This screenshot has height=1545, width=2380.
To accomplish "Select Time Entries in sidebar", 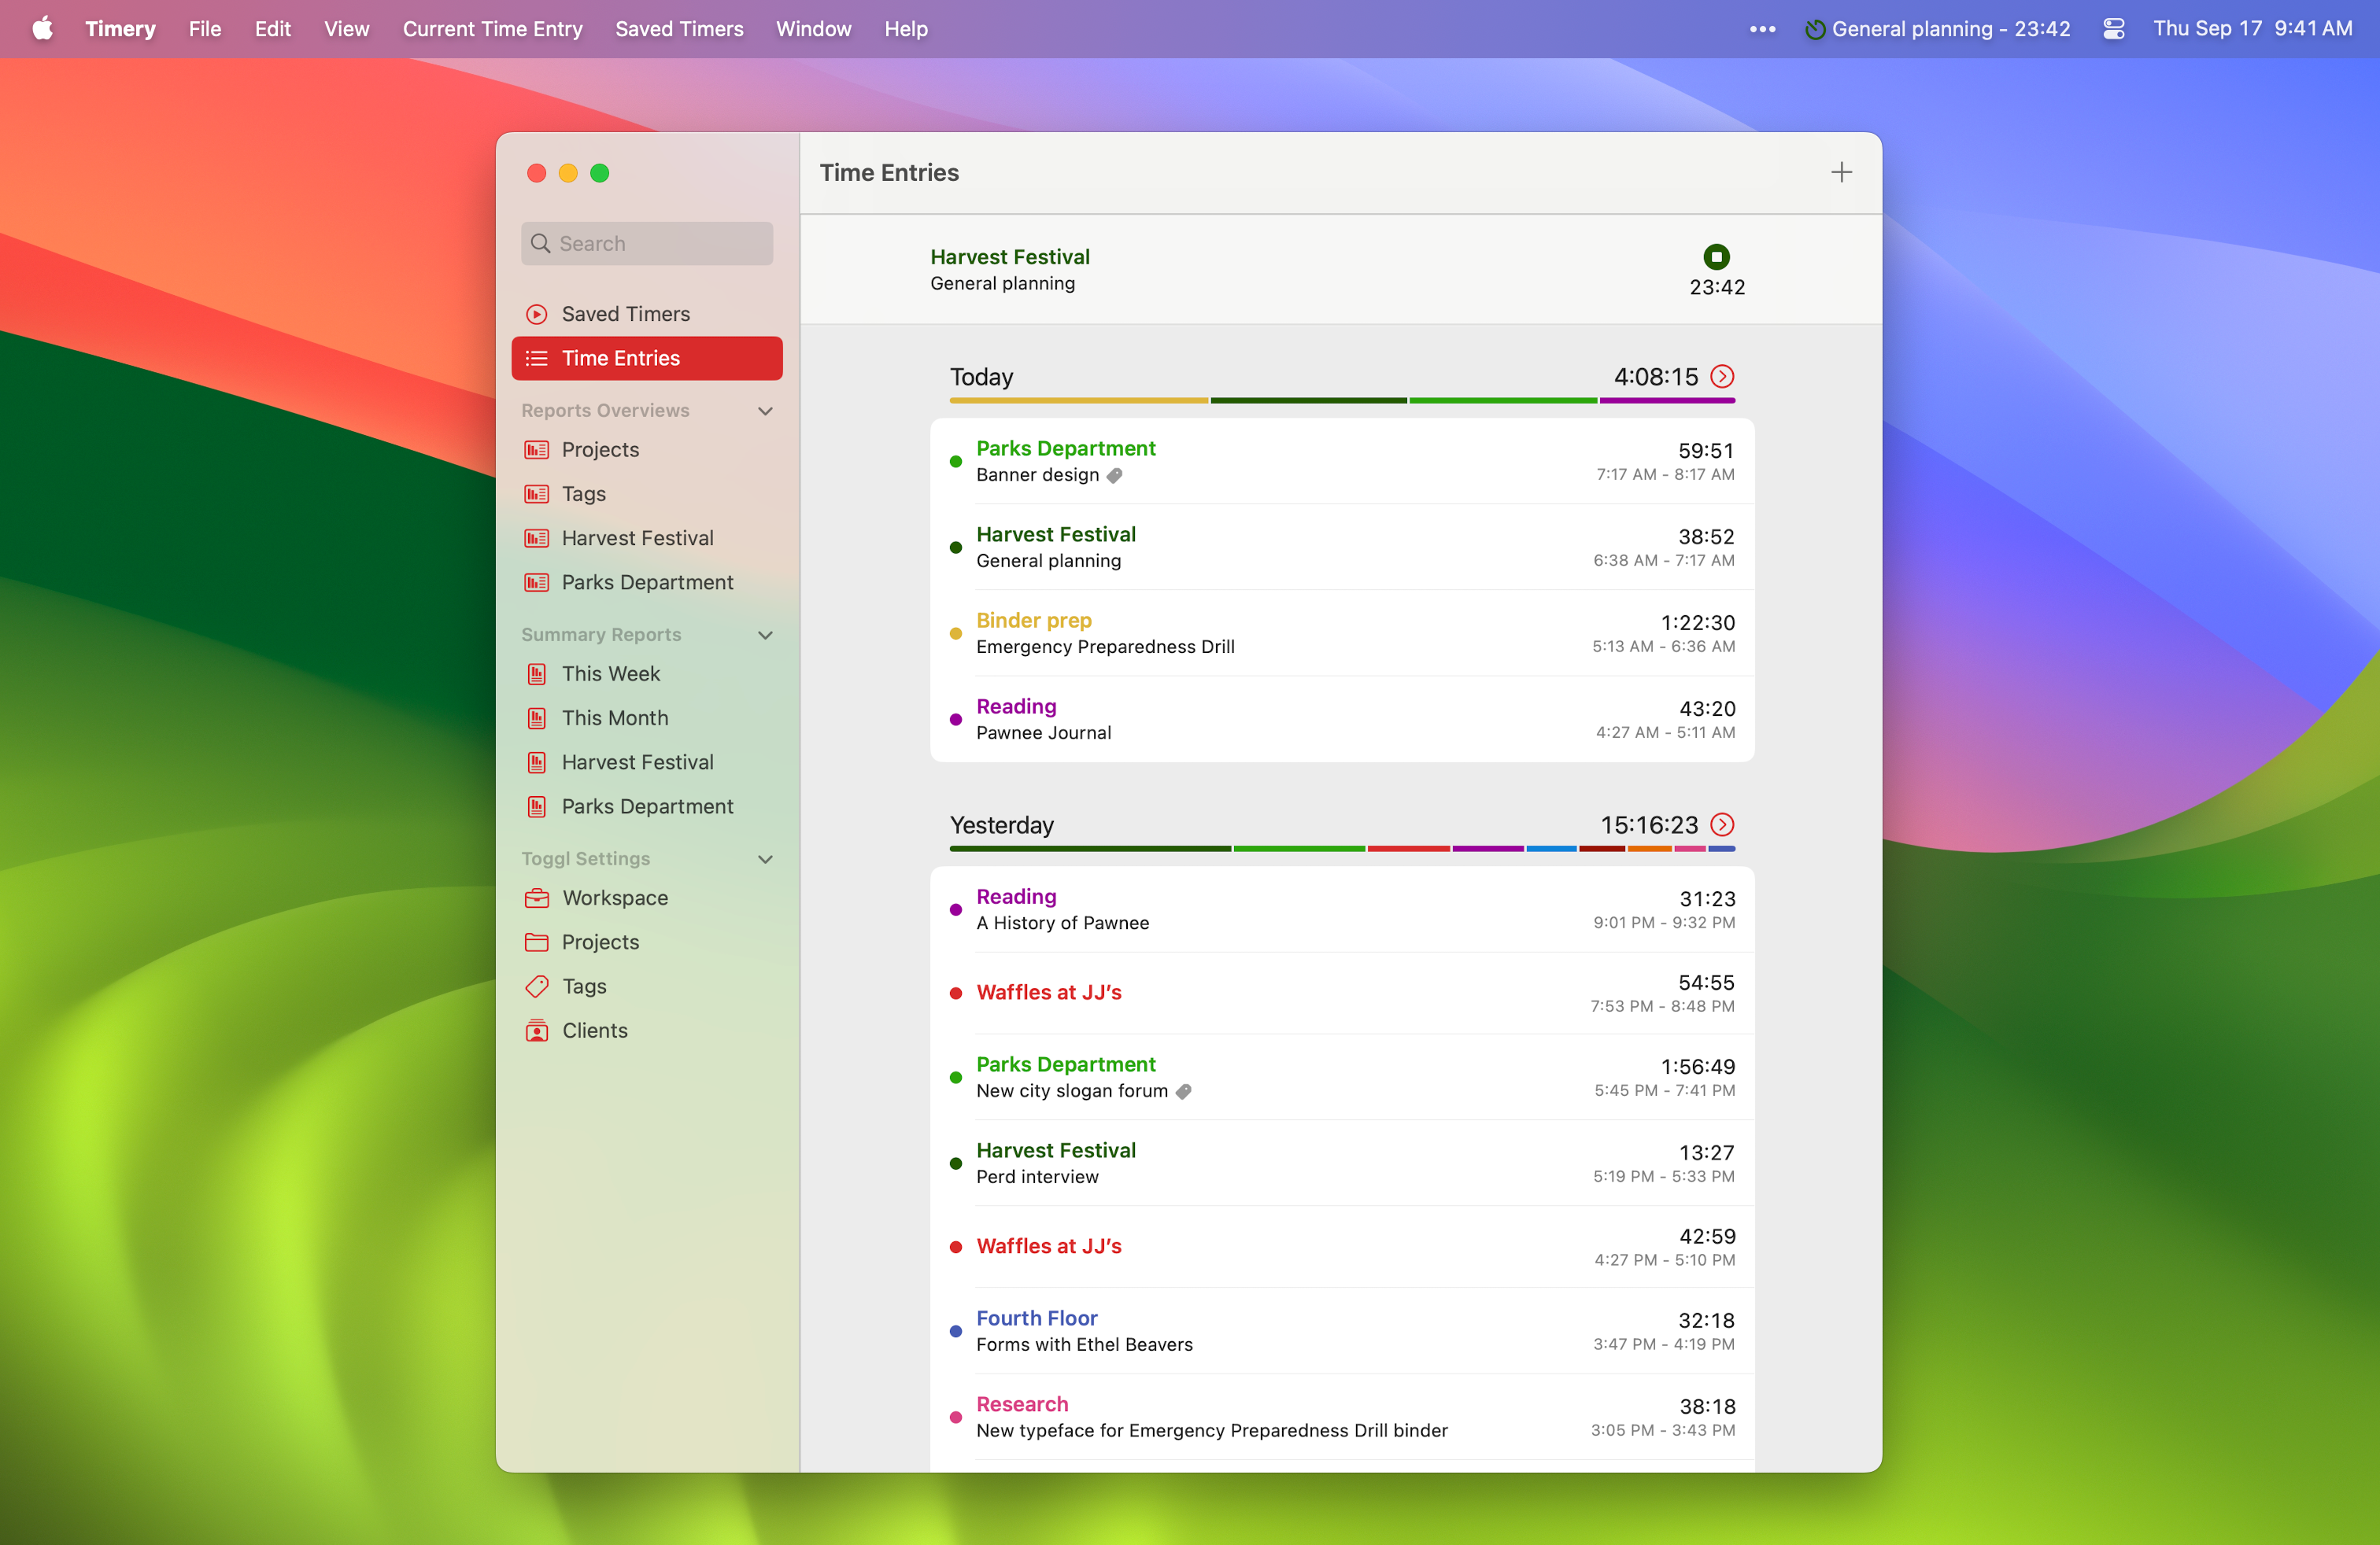I will tap(646, 358).
